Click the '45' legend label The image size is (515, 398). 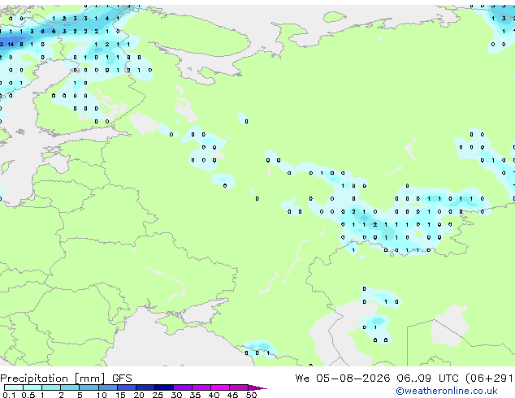pyautogui.click(x=232, y=395)
